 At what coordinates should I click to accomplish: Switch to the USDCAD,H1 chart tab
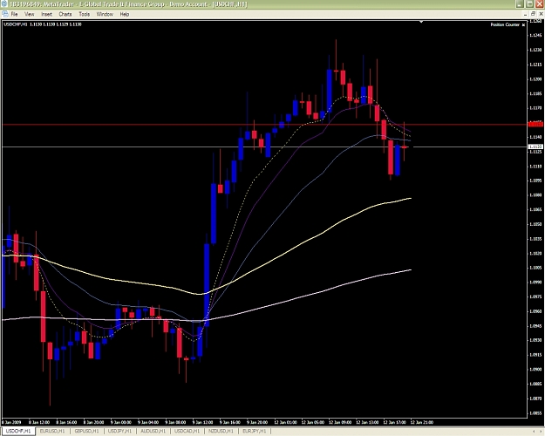click(187, 431)
